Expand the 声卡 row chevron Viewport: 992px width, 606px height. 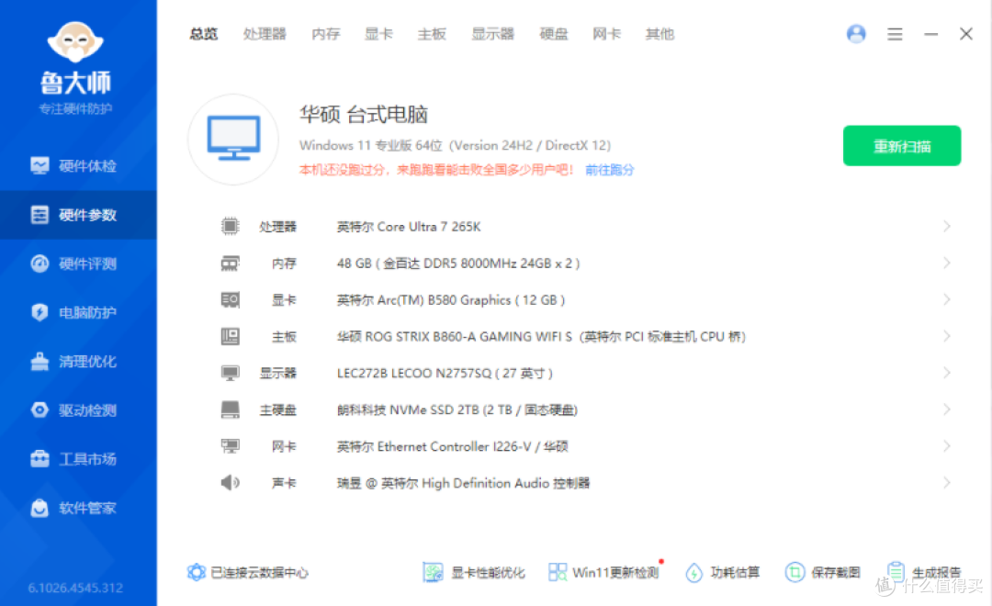tap(946, 483)
